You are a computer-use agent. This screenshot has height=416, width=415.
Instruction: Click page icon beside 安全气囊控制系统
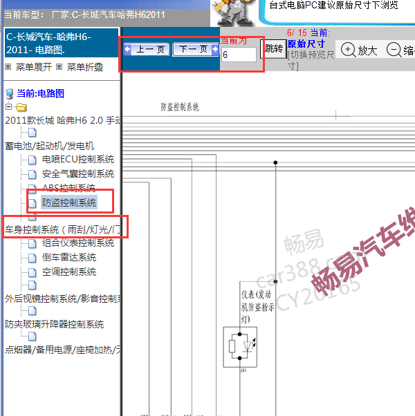coord(33,174)
